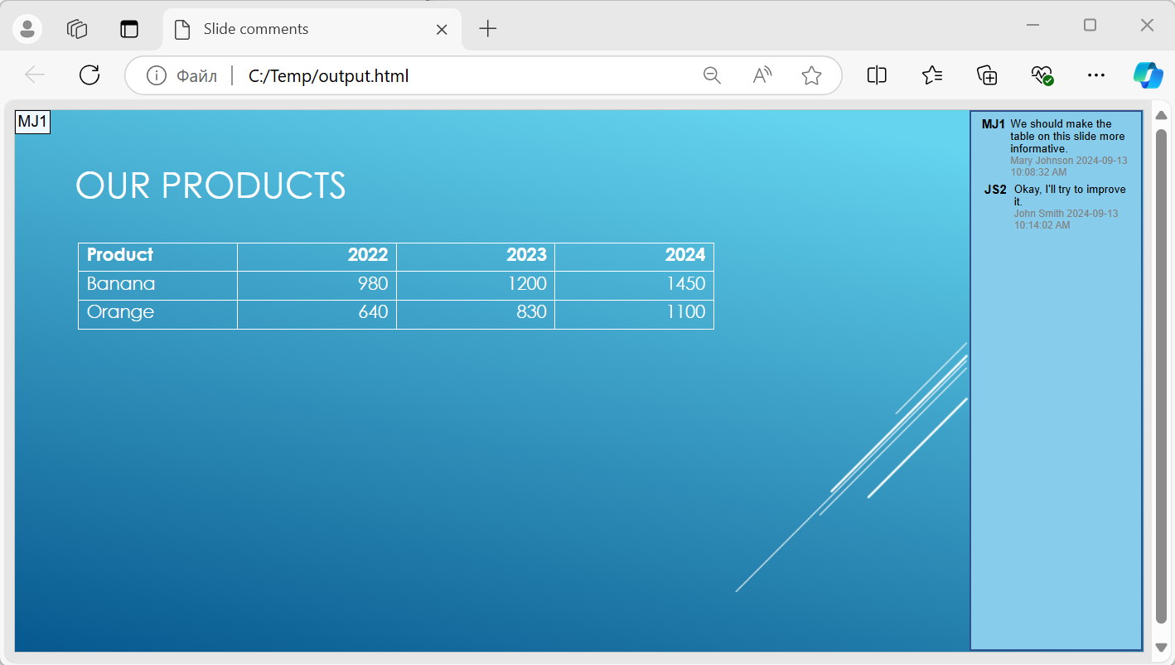The width and height of the screenshot is (1175, 665).
Task: View file information via the info icon
Action: (157, 75)
